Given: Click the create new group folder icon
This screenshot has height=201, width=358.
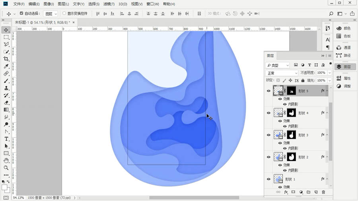Looking at the screenshot, I should 308,192.
